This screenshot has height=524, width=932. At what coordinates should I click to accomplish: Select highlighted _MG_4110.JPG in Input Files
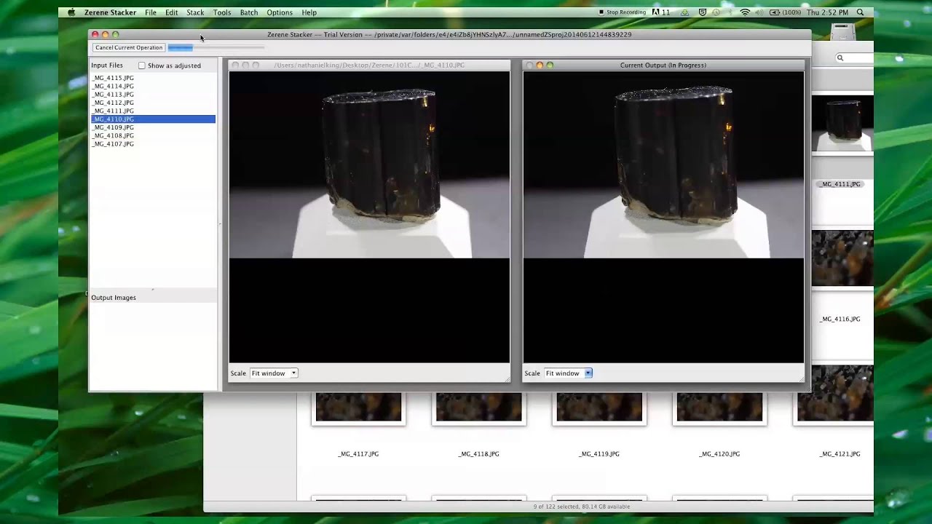pos(153,119)
